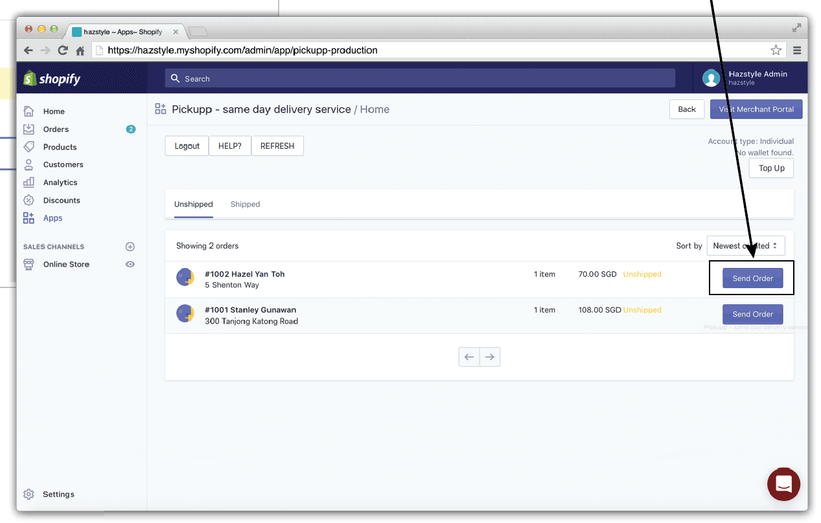
Task: Click the app grid icon beside Pickupp title
Action: (x=161, y=109)
